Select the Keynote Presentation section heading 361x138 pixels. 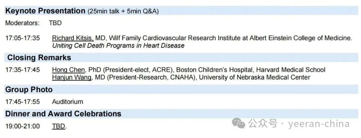click(45, 11)
